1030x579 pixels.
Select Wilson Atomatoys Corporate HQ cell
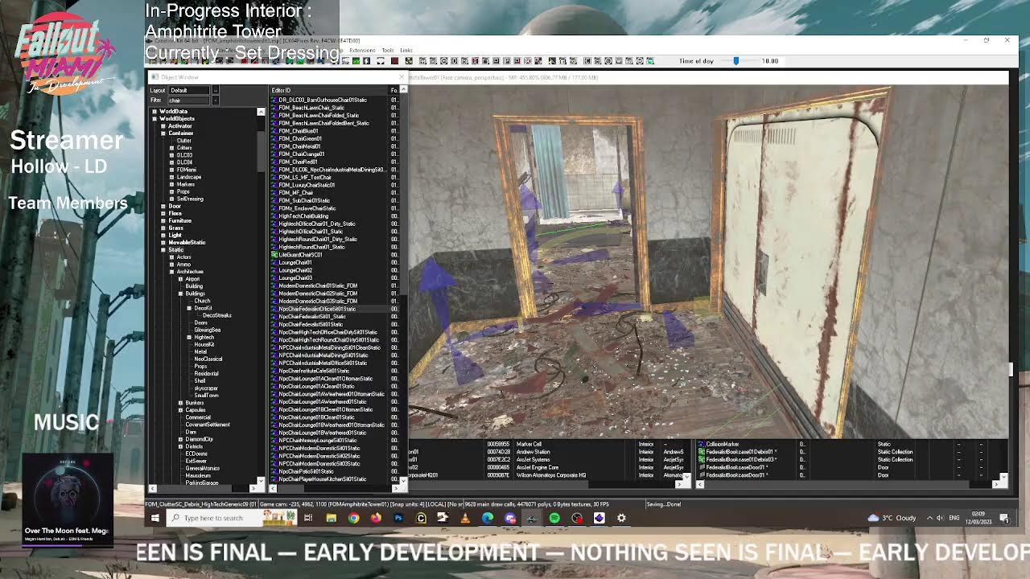[x=547, y=475]
